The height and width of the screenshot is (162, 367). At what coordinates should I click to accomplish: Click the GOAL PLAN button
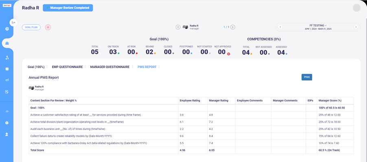(x=31, y=27)
